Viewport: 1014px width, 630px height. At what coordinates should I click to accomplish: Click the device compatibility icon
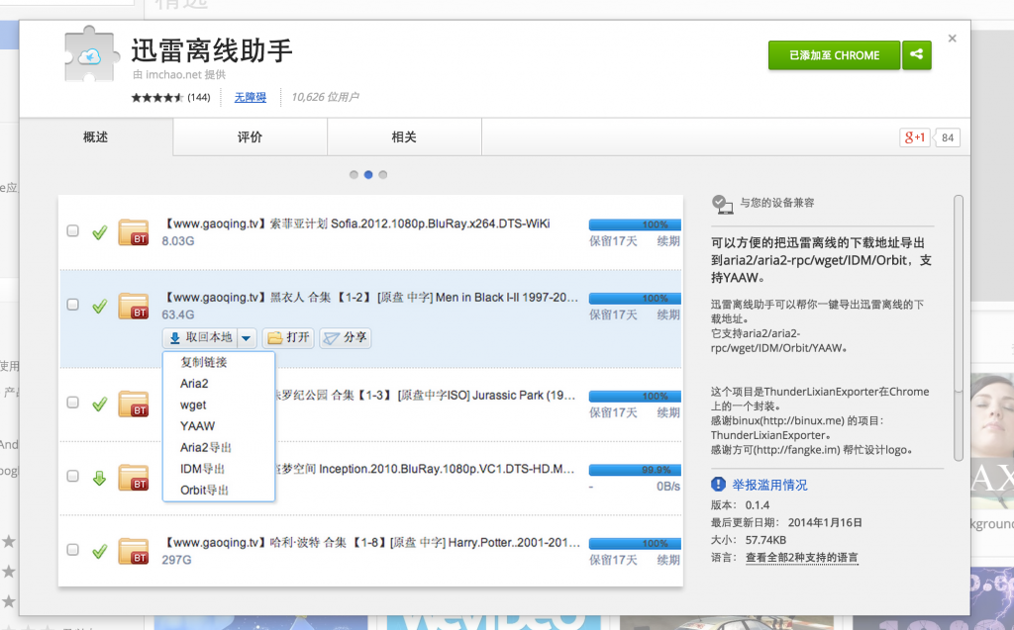(x=722, y=204)
